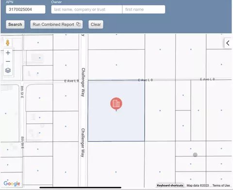Click the copy icon on Run Combined Report
This screenshot has width=233, height=190.
coord(78,24)
